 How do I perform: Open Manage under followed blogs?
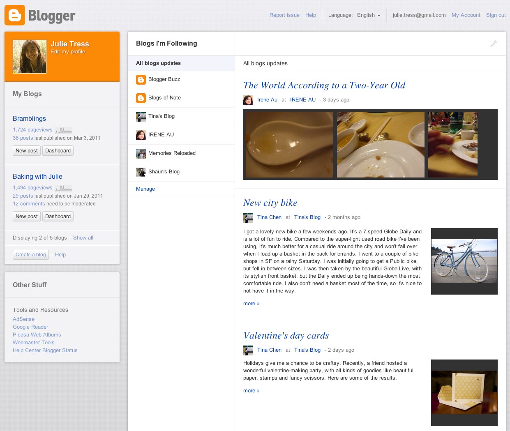tap(145, 189)
